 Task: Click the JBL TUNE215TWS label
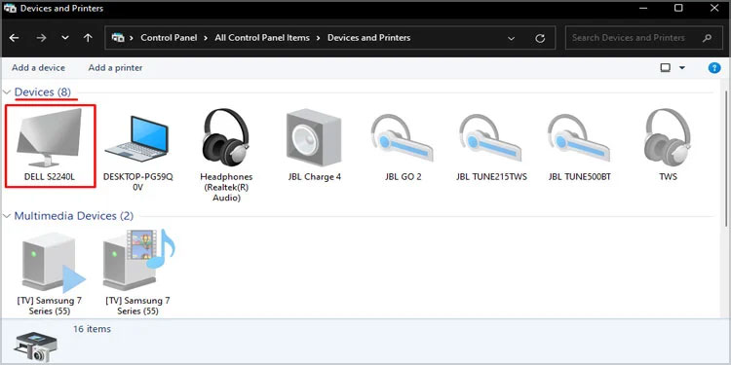click(x=491, y=177)
